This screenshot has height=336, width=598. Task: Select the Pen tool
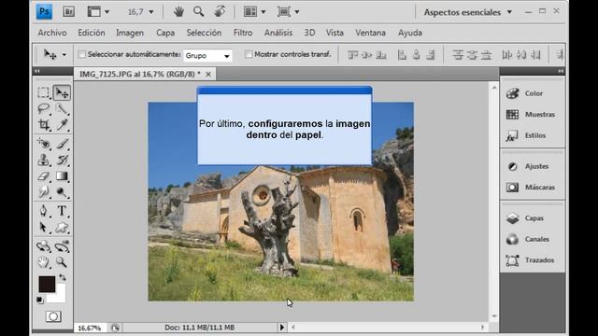44,211
